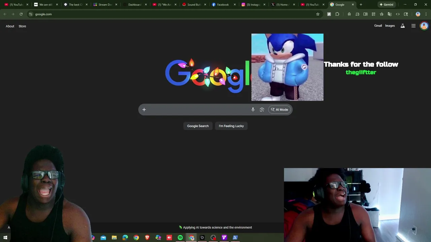Open Microsoft Edge from taskbar
This screenshot has height=242, width=431.
point(125,238)
